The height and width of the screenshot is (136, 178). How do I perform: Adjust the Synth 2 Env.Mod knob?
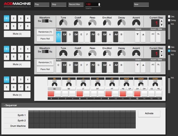pos(107,53)
